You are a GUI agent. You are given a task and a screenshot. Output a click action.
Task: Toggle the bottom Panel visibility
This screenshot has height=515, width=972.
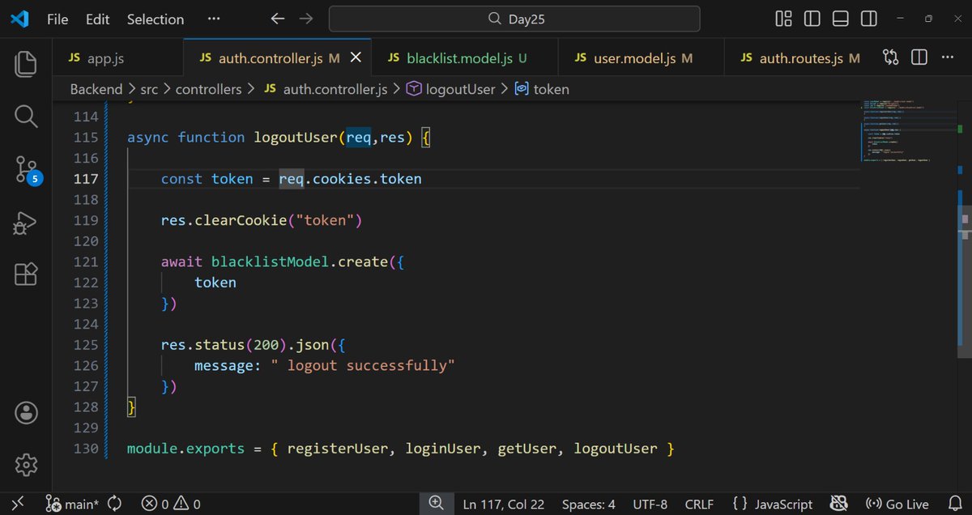(x=840, y=19)
